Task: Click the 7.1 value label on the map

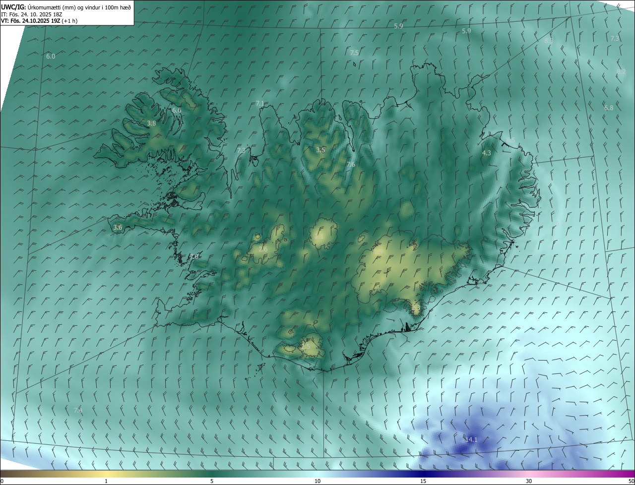Action: tap(260, 104)
